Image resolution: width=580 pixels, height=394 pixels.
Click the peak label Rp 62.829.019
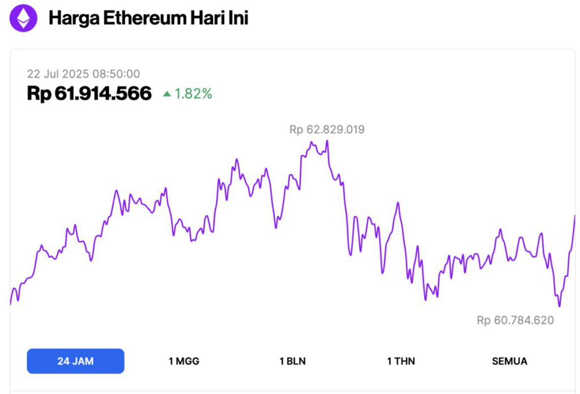tap(327, 130)
